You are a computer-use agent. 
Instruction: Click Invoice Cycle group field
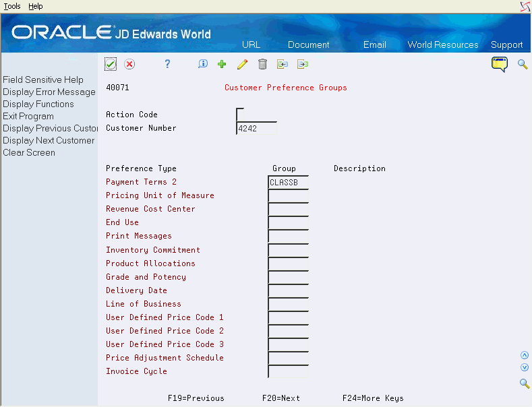click(289, 371)
